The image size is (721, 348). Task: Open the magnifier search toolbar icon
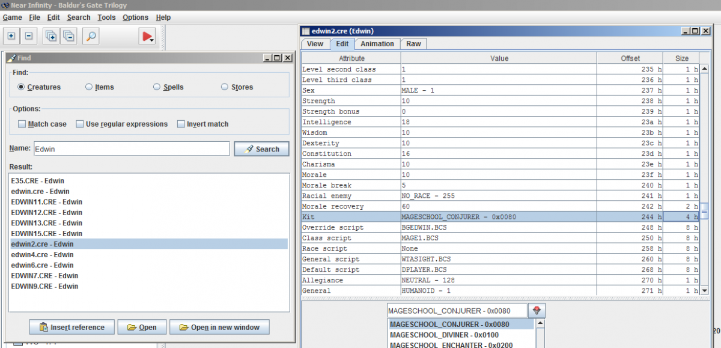(91, 36)
